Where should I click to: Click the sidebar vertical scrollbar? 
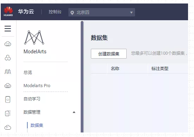pos(82,77)
